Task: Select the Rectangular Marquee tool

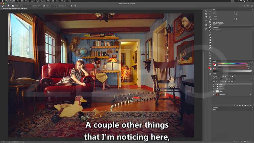Action: click(x=210, y=14)
